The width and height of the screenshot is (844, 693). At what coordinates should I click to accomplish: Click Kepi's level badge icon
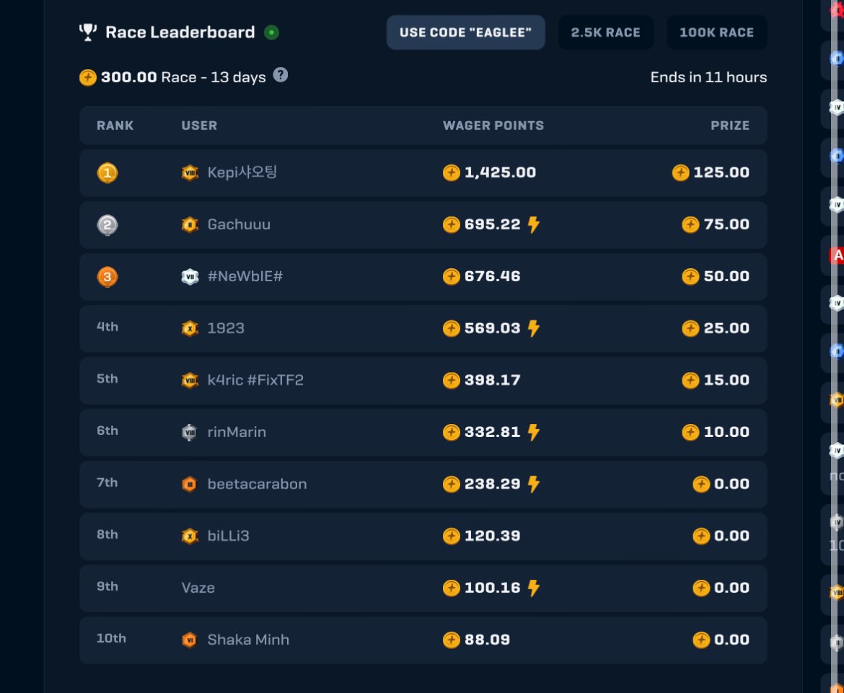190,173
